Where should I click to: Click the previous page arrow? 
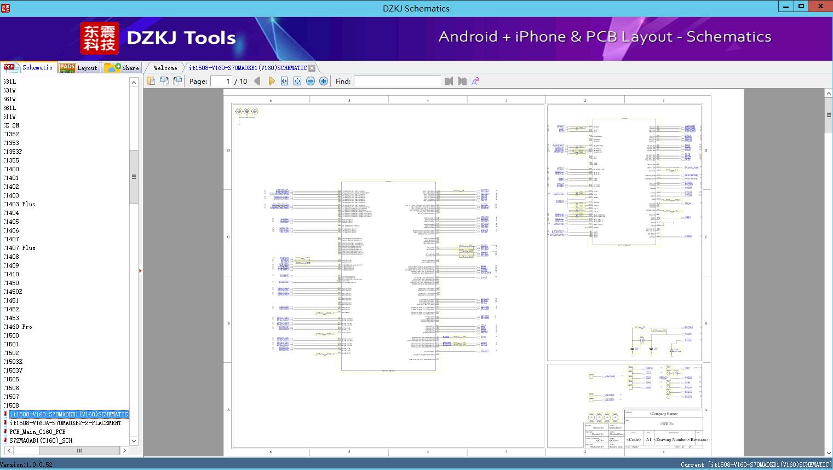pyautogui.click(x=257, y=81)
